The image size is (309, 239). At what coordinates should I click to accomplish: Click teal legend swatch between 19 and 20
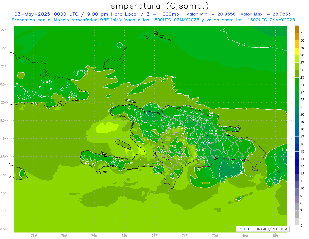297,118
